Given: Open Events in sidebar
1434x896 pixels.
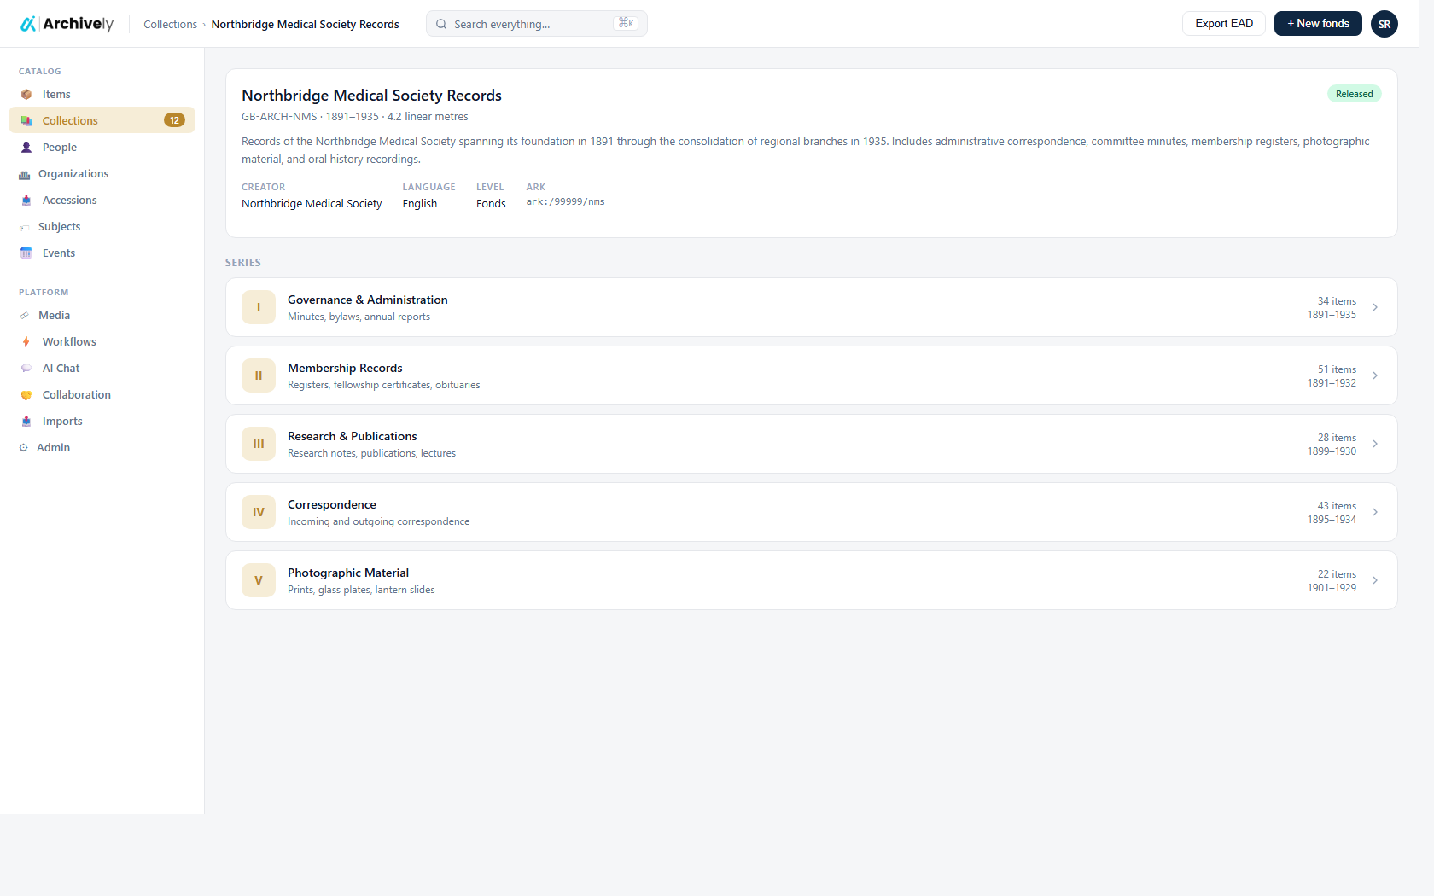Looking at the screenshot, I should (x=59, y=253).
